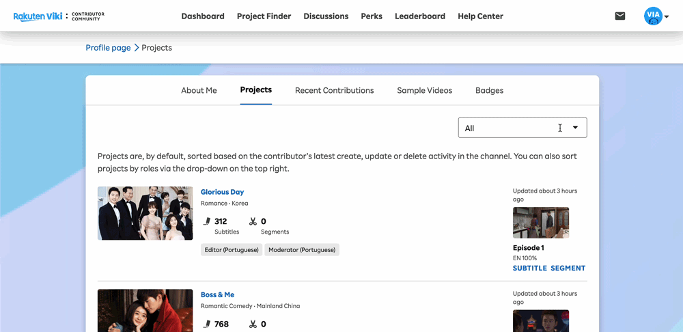Viewport: 683px width, 332px height.
Task: Switch to Sample Videos tab
Action: 425,91
